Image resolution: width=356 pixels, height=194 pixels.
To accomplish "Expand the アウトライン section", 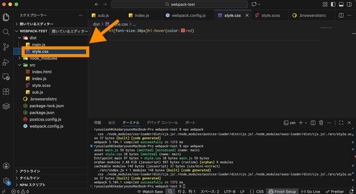I will click(x=30, y=171).
